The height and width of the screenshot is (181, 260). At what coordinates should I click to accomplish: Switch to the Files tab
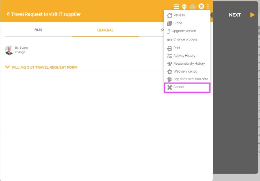point(38,29)
